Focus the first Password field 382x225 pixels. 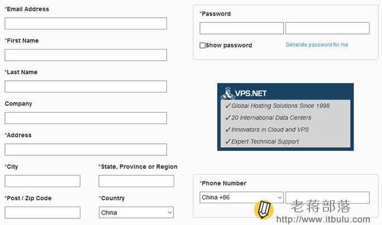point(241,28)
